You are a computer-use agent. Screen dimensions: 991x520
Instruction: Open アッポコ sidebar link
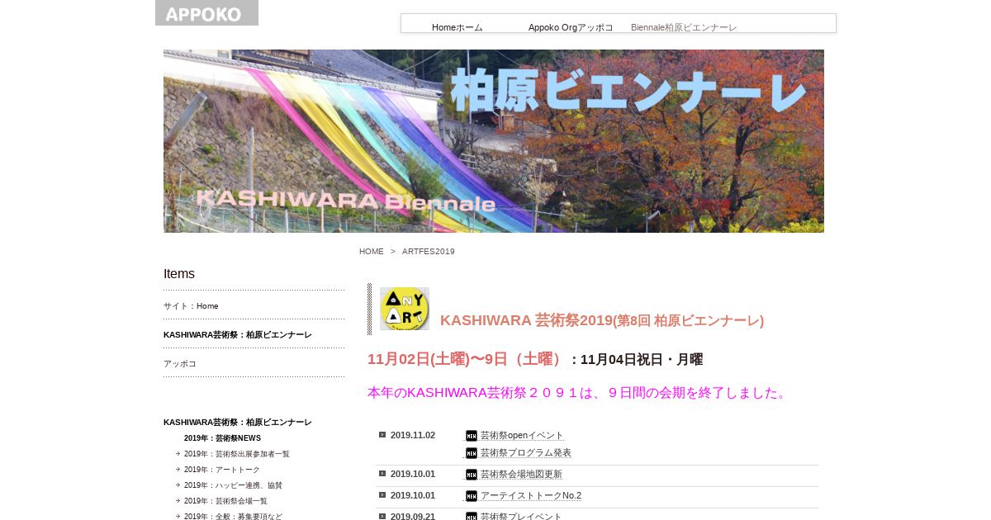[x=180, y=364]
